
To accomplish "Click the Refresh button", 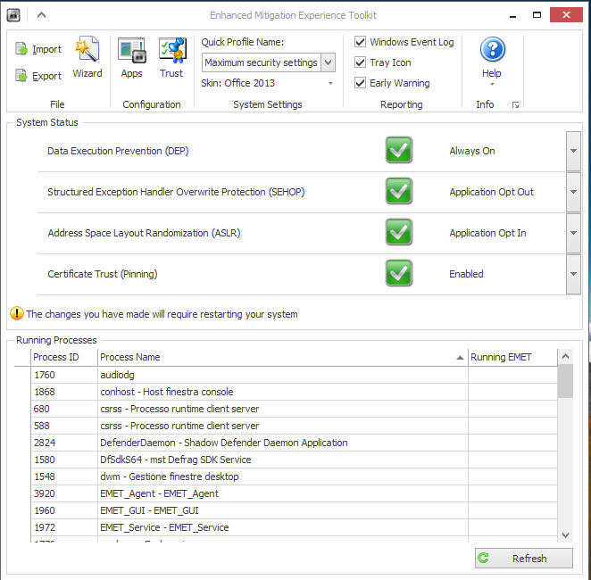I will (x=524, y=559).
